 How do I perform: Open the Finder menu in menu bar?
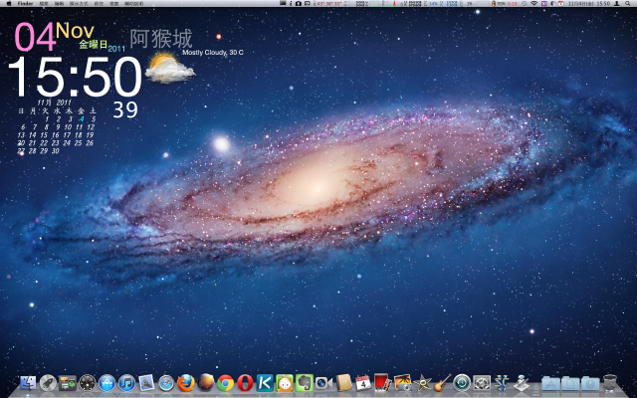25,4
